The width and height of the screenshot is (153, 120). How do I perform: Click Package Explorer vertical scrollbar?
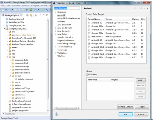pyautogui.click(x=48, y=59)
